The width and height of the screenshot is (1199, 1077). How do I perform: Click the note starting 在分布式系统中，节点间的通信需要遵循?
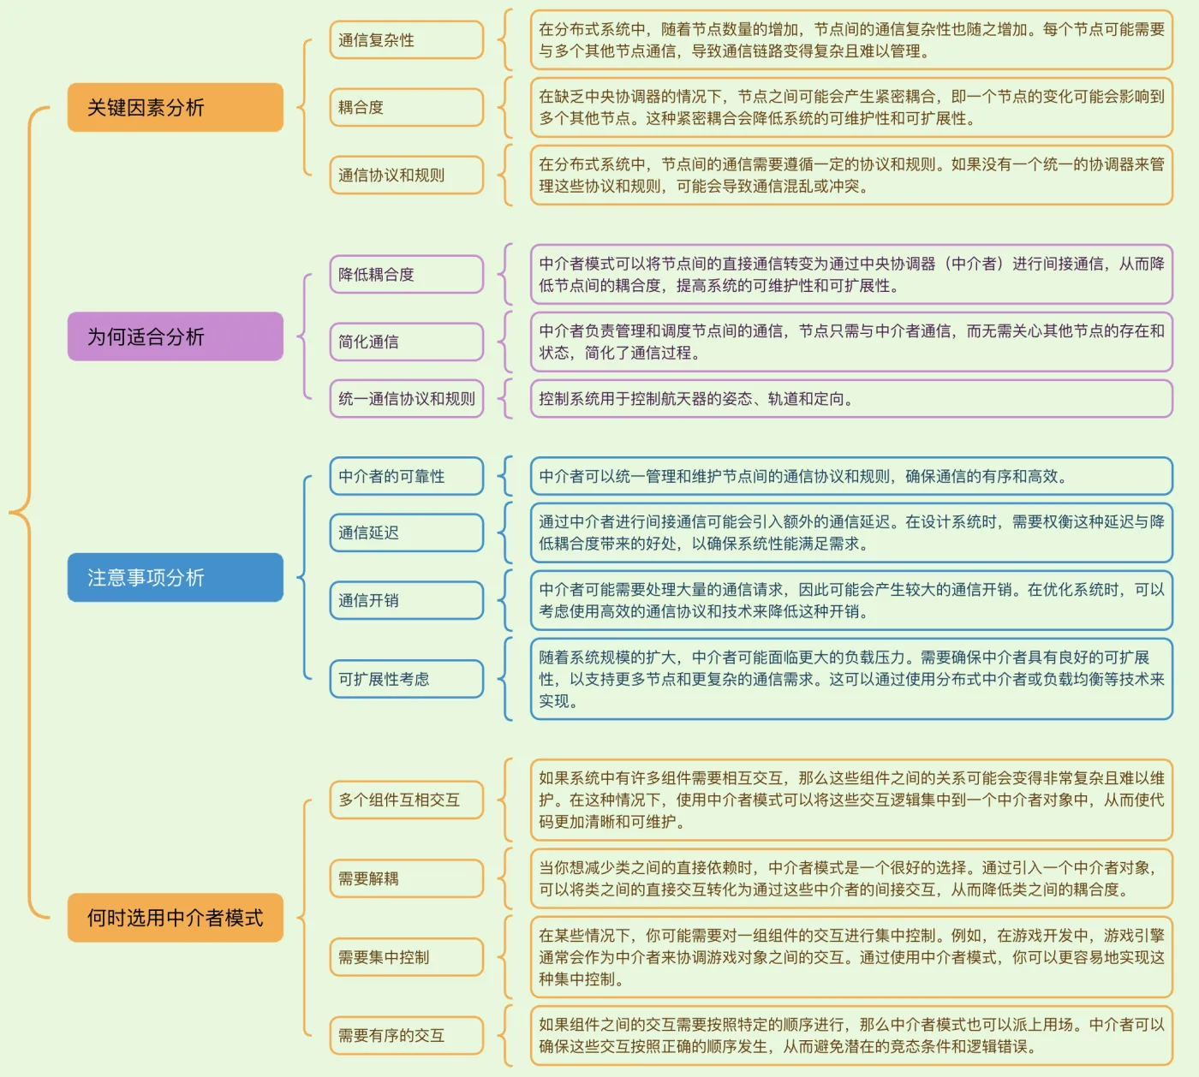pos(851,175)
